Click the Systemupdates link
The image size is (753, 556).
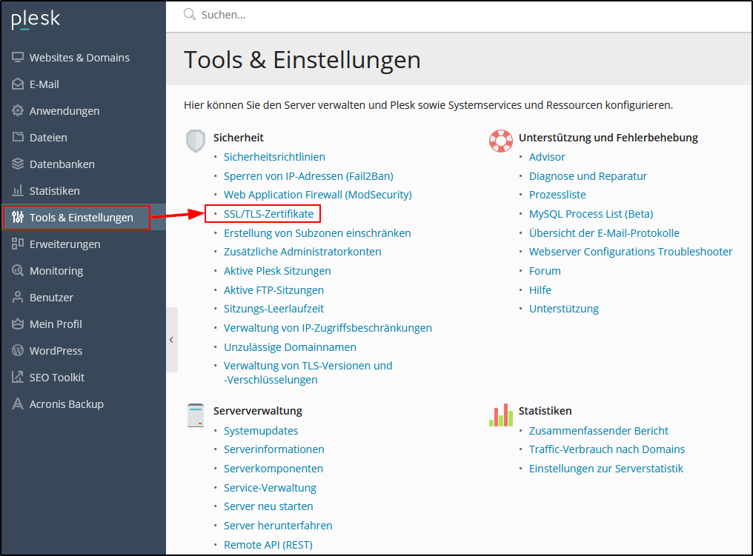coord(260,430)
